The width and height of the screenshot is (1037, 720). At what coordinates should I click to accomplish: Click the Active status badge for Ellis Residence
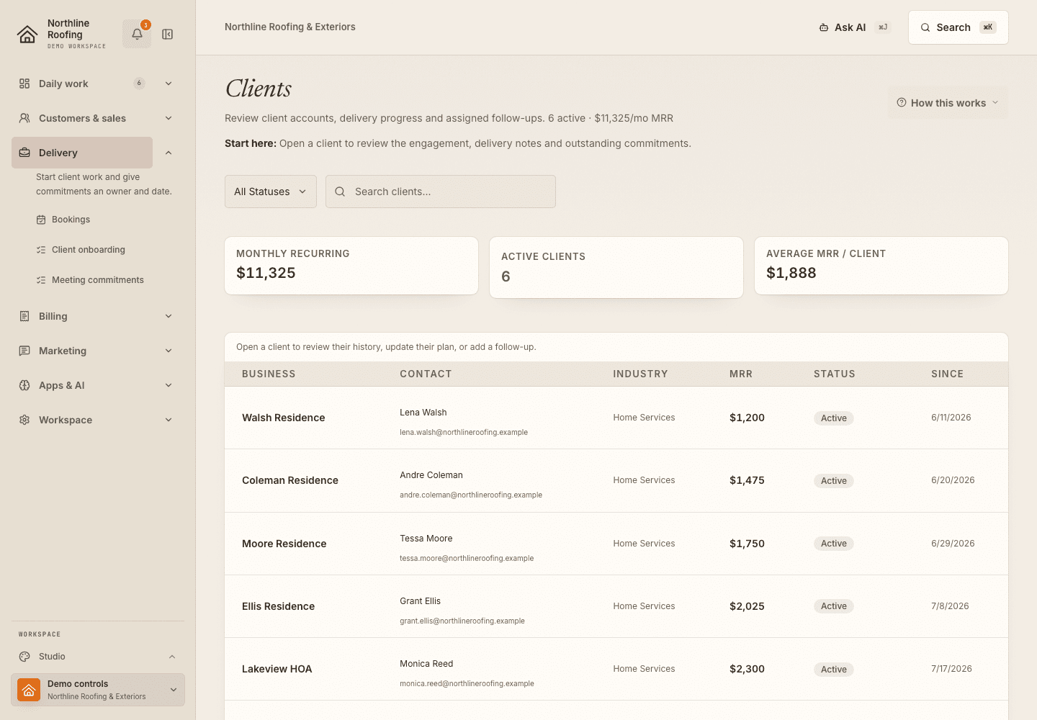[x=834, y=606]
